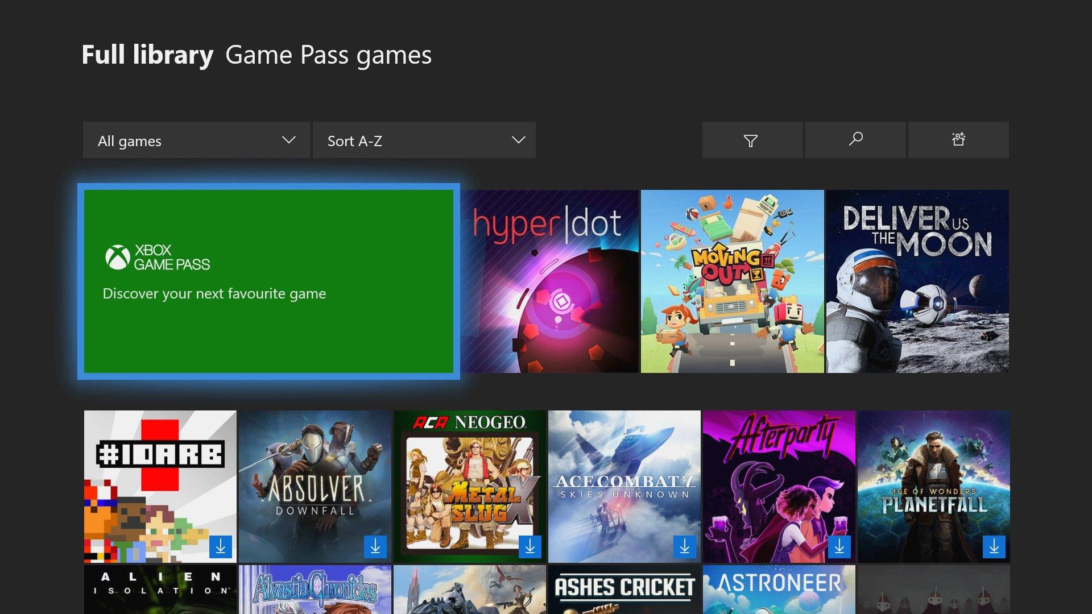
Task: Click the download icon on Afterparty
Action: (840, 547)
